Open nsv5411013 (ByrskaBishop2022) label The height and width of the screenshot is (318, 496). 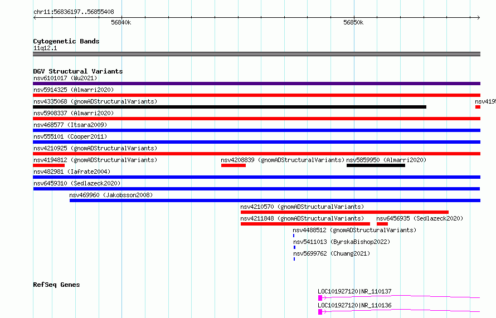[342, 242]
